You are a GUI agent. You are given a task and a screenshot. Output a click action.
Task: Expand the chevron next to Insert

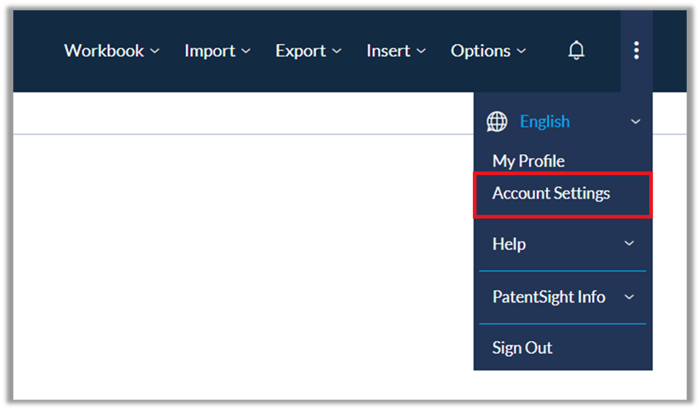(421, 52)
